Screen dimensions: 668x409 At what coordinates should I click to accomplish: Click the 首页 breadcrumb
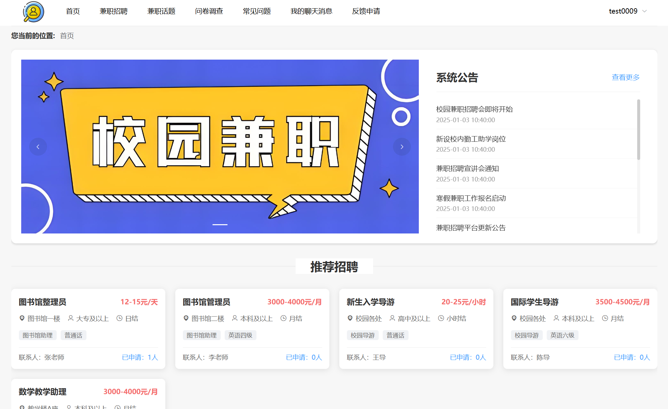click(x=67, y=36)
